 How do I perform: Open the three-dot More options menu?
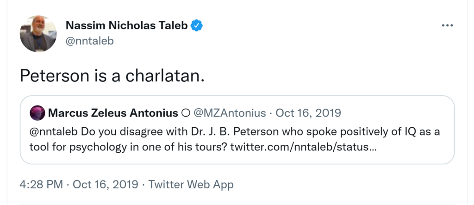click(447, 26)
